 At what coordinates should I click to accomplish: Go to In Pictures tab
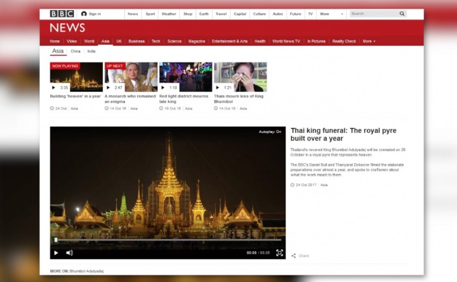(x=317, y=42)
